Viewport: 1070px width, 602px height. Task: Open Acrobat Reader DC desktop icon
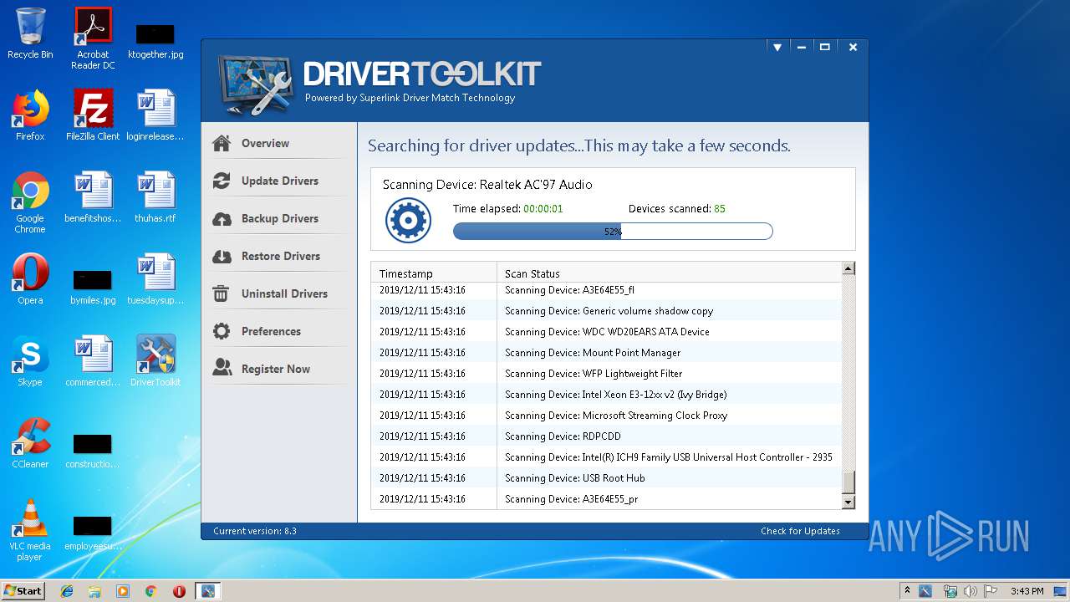pos(93,38)
